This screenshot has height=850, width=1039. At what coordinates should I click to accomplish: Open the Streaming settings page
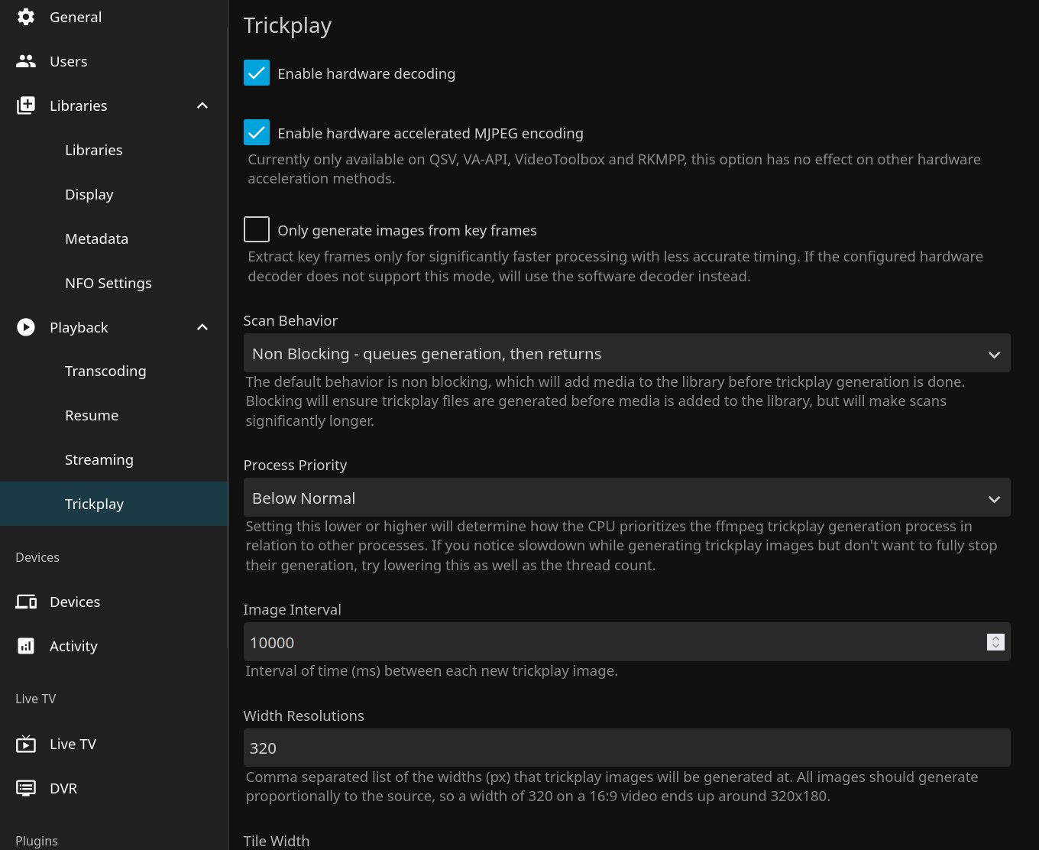point(99,459)
